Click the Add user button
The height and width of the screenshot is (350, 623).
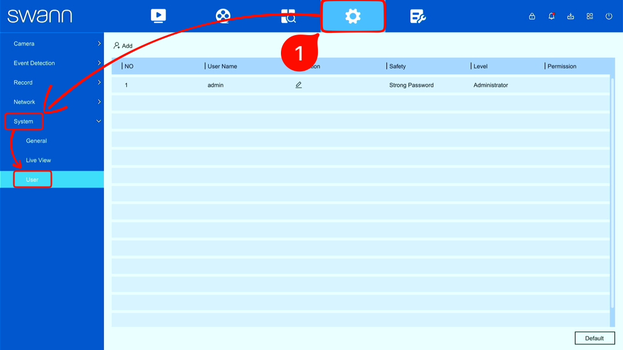(x=123, y=45)
